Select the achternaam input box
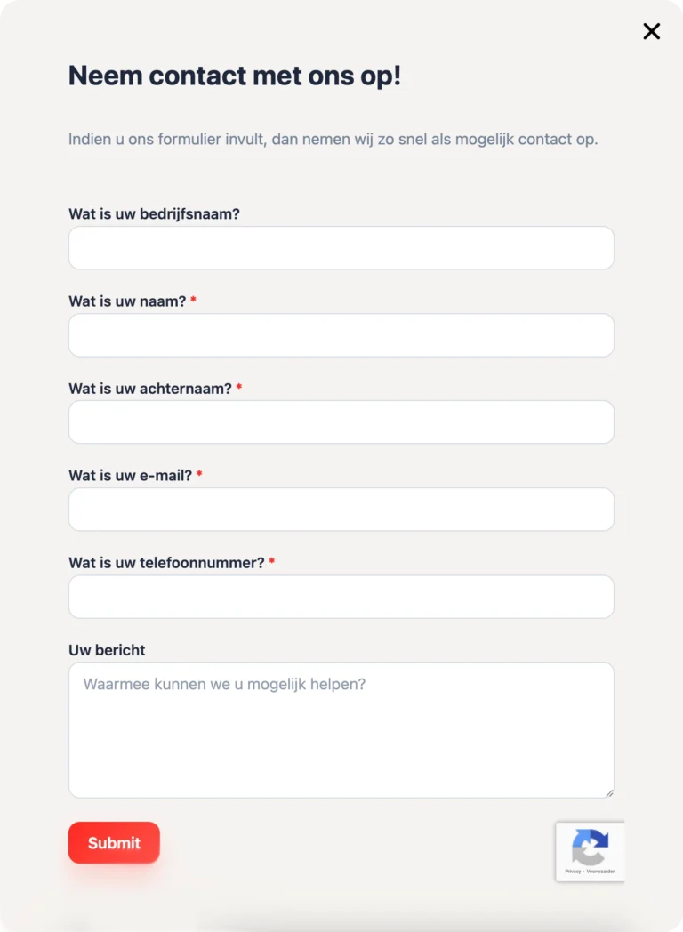Viewport: 683px width, 932px height. [341, 422]
